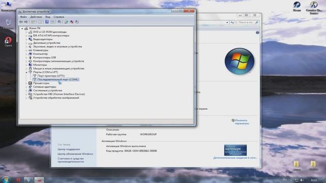
Task: Open address bar dropdown in System window
Action: pos(227,22)
